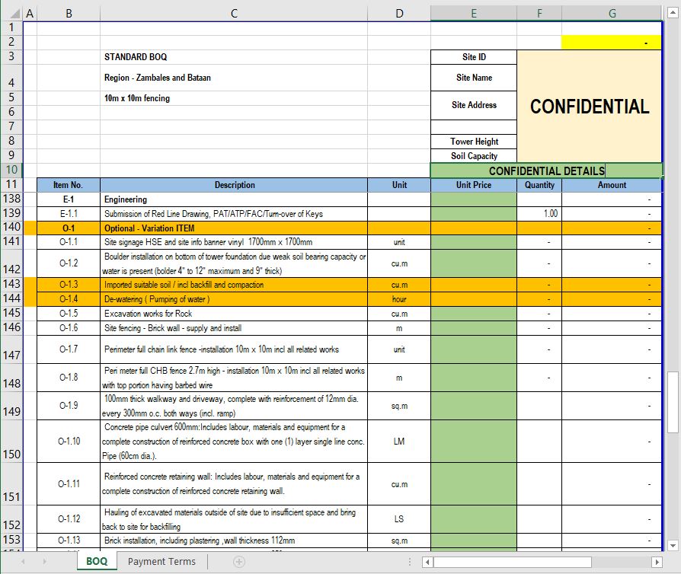The image size is (681, 574).
Task: Select the CONFIDENTIAL DETAILS cell
Action: tap(546, 171)
